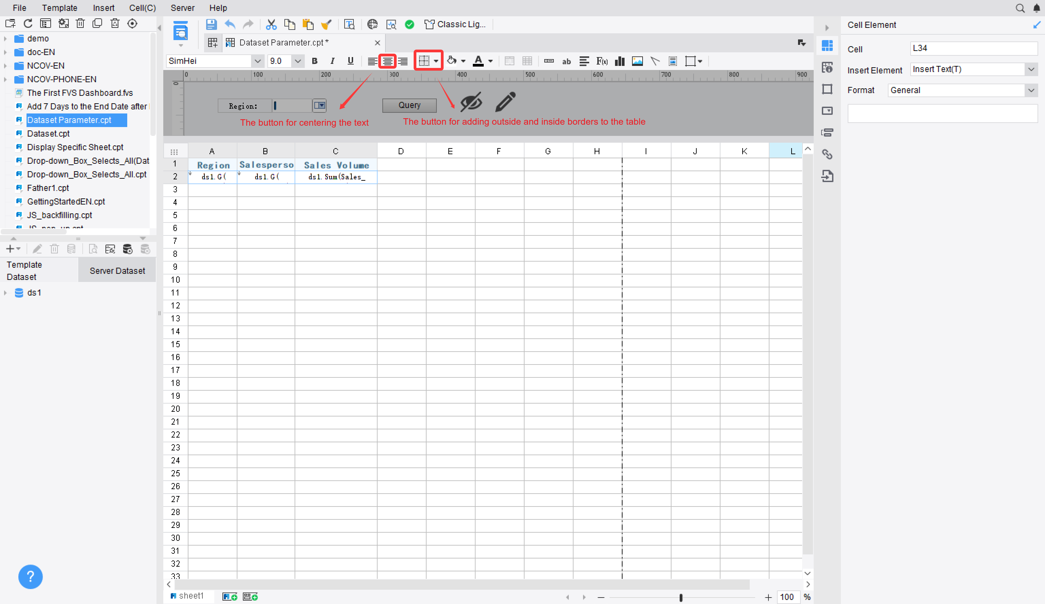The image size is (1045, 604).
Task: Toggle bold formatting
Action: coord(314,61)
